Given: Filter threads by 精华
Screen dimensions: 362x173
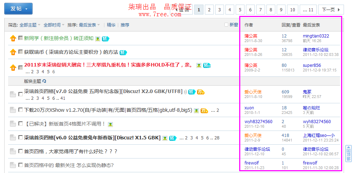Looking at the screenshot, I should click(x=111, y=25).
